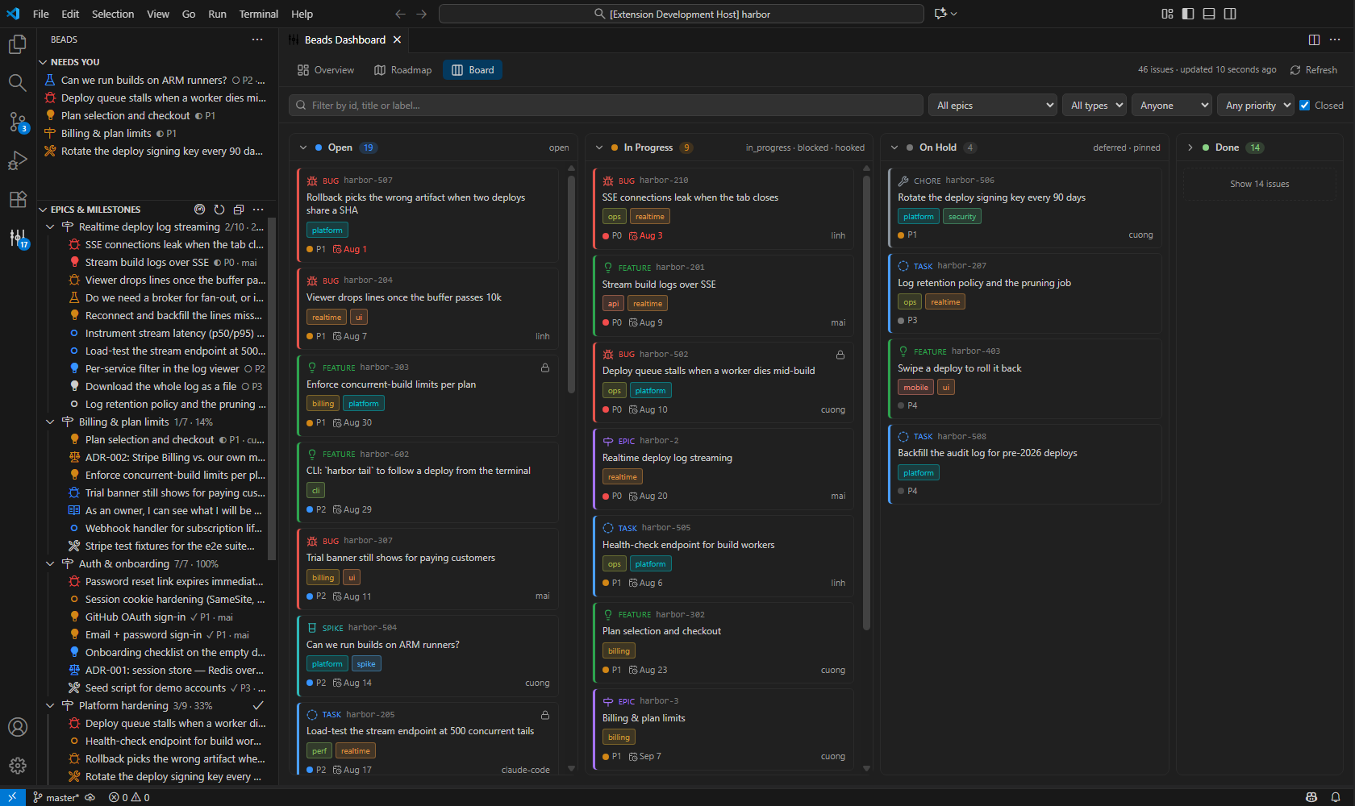Collapse the Open column
This screenshot has height=806, width=1355.
tap(303, 147)
